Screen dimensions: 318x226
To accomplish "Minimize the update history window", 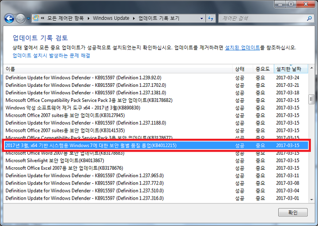I will [280, 4].
